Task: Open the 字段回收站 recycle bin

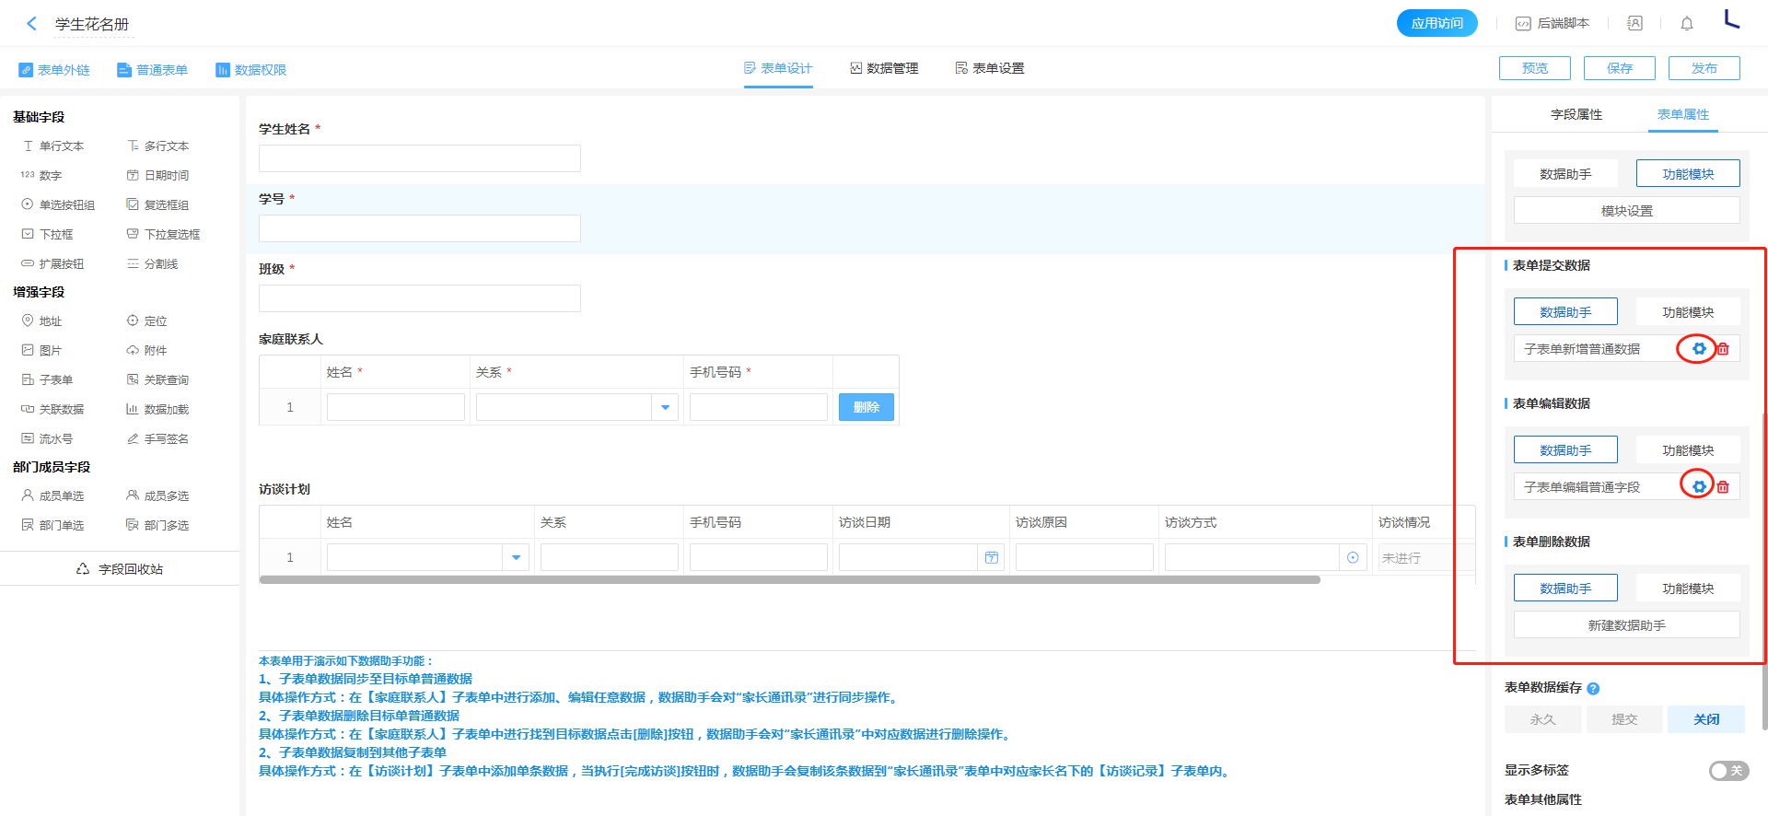Action: coord(120,569)
